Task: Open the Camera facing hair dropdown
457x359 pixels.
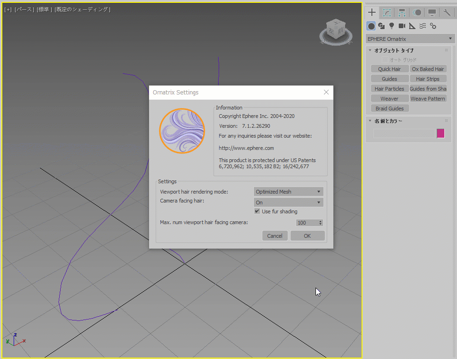Action: tap(288, 203)
